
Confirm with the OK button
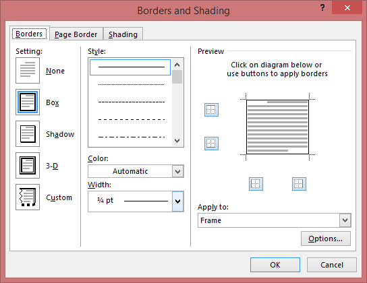(275, 265)
